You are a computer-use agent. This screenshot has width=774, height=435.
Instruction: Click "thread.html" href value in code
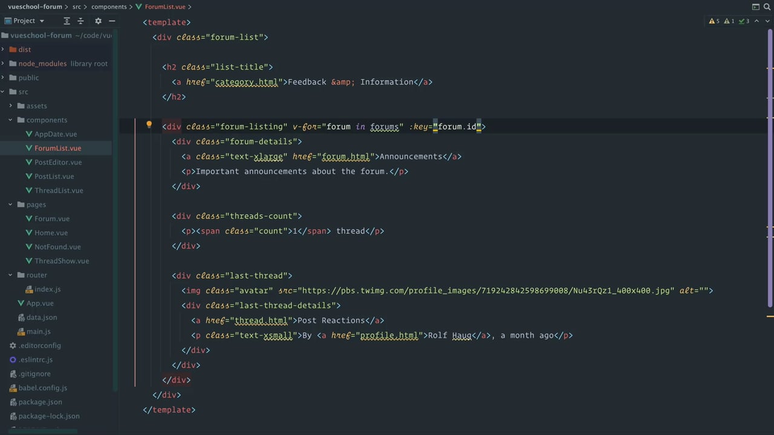point(261,320)
